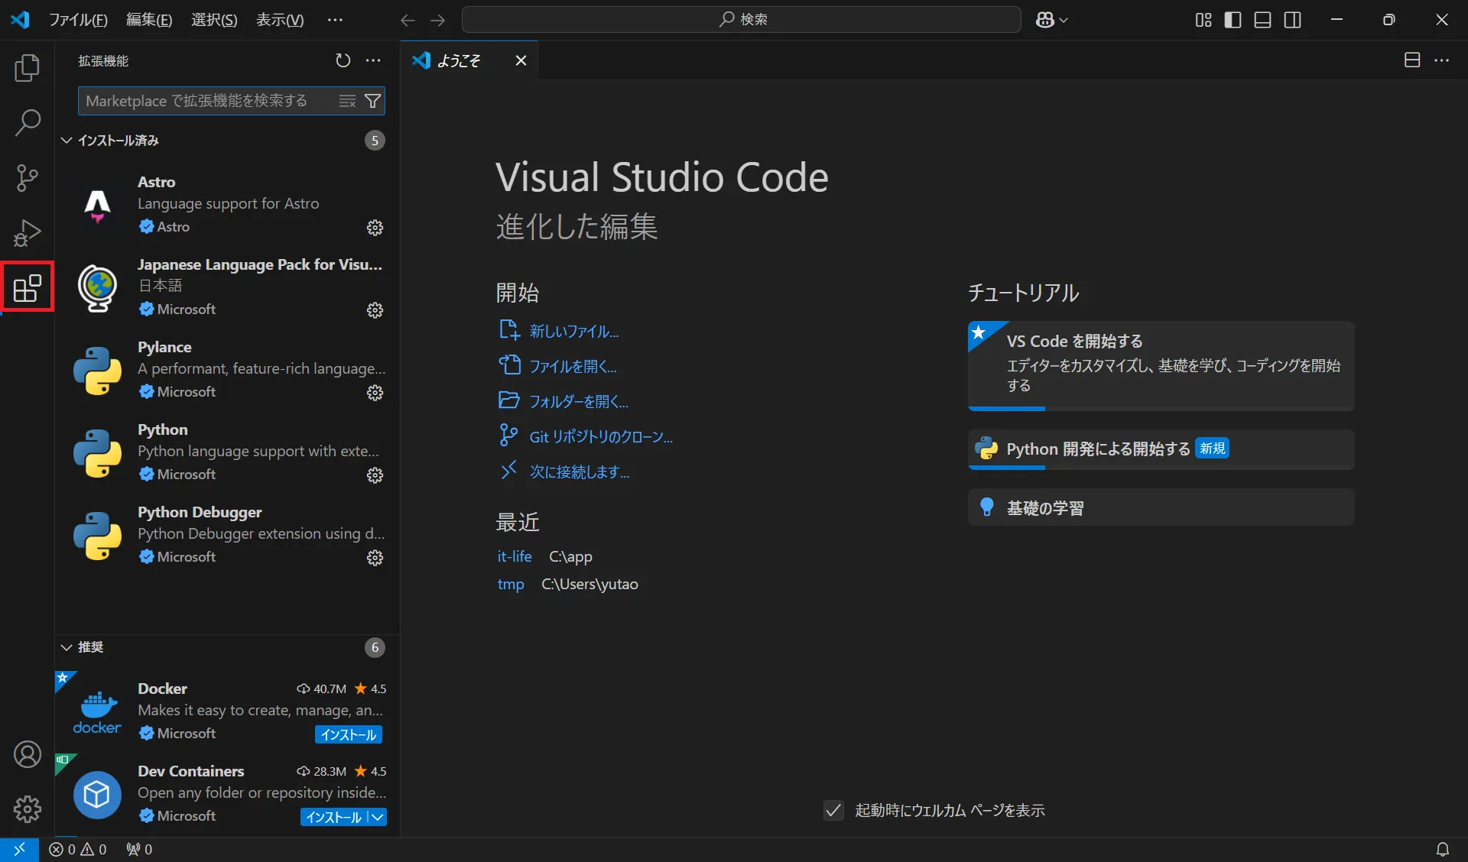This screenshot has height=862, width=1468.
Task: Open the Run and Debug view
Action: coord(28,233)
